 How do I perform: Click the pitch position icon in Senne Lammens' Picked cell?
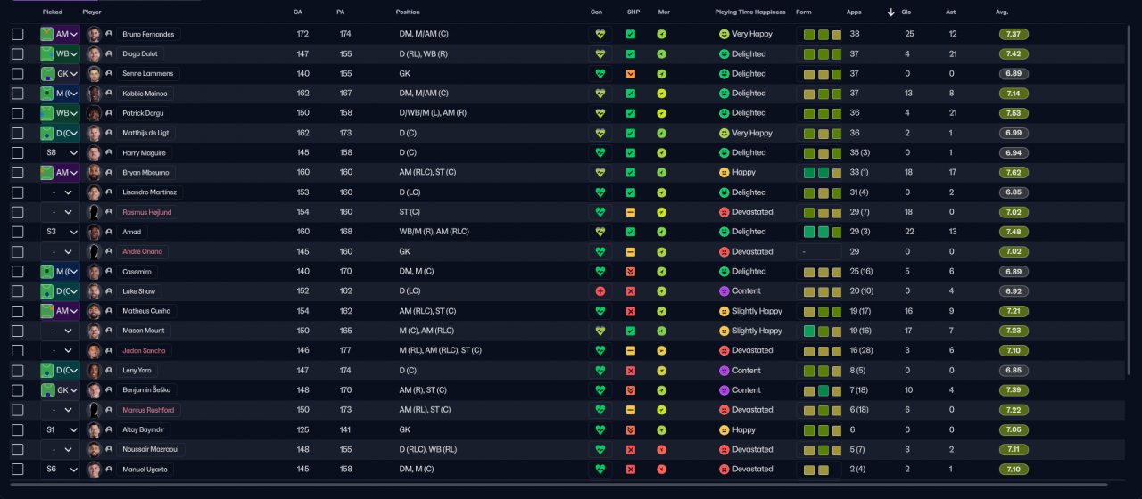(47, 73)
